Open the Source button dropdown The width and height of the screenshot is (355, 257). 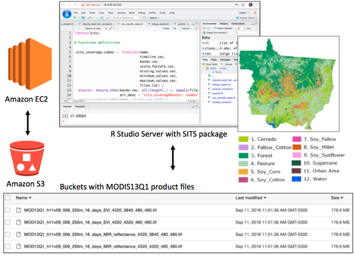191,28
